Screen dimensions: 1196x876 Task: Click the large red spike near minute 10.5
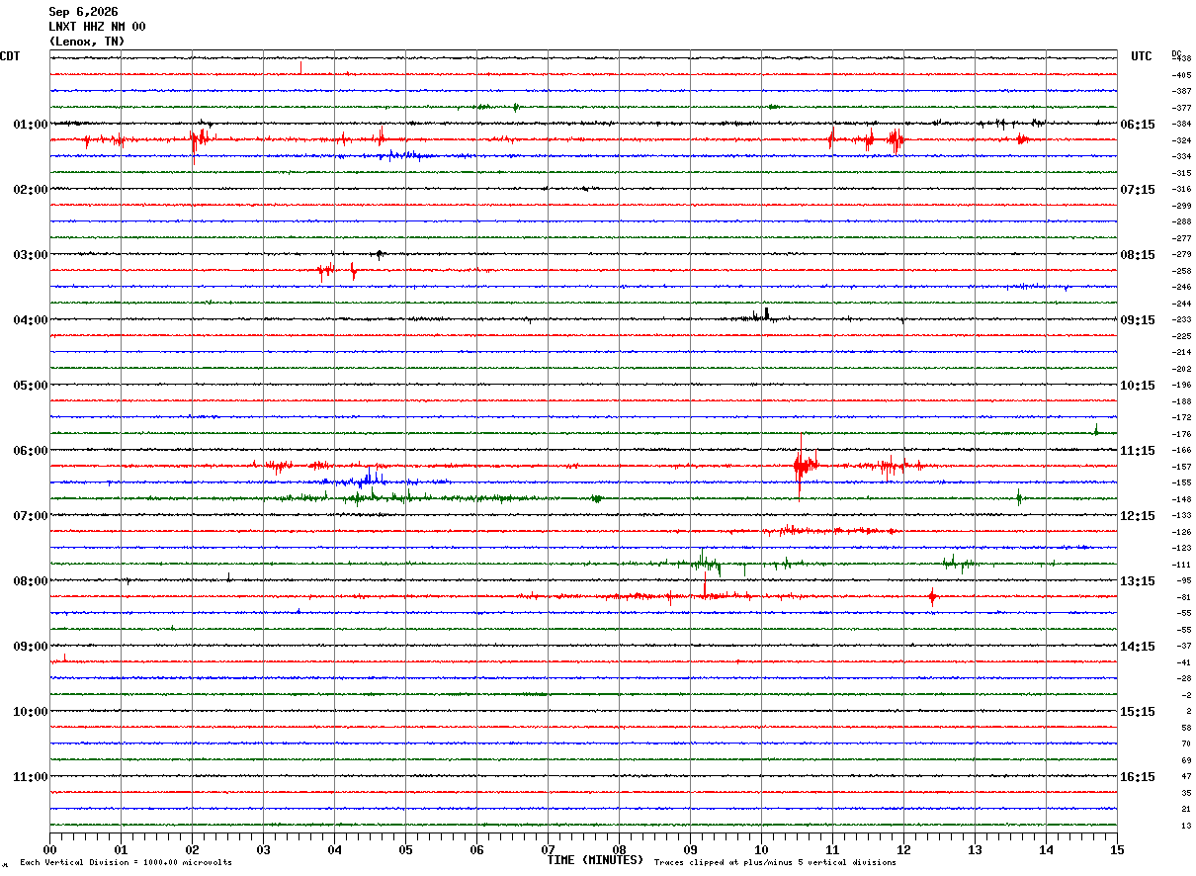click(801, 466)
